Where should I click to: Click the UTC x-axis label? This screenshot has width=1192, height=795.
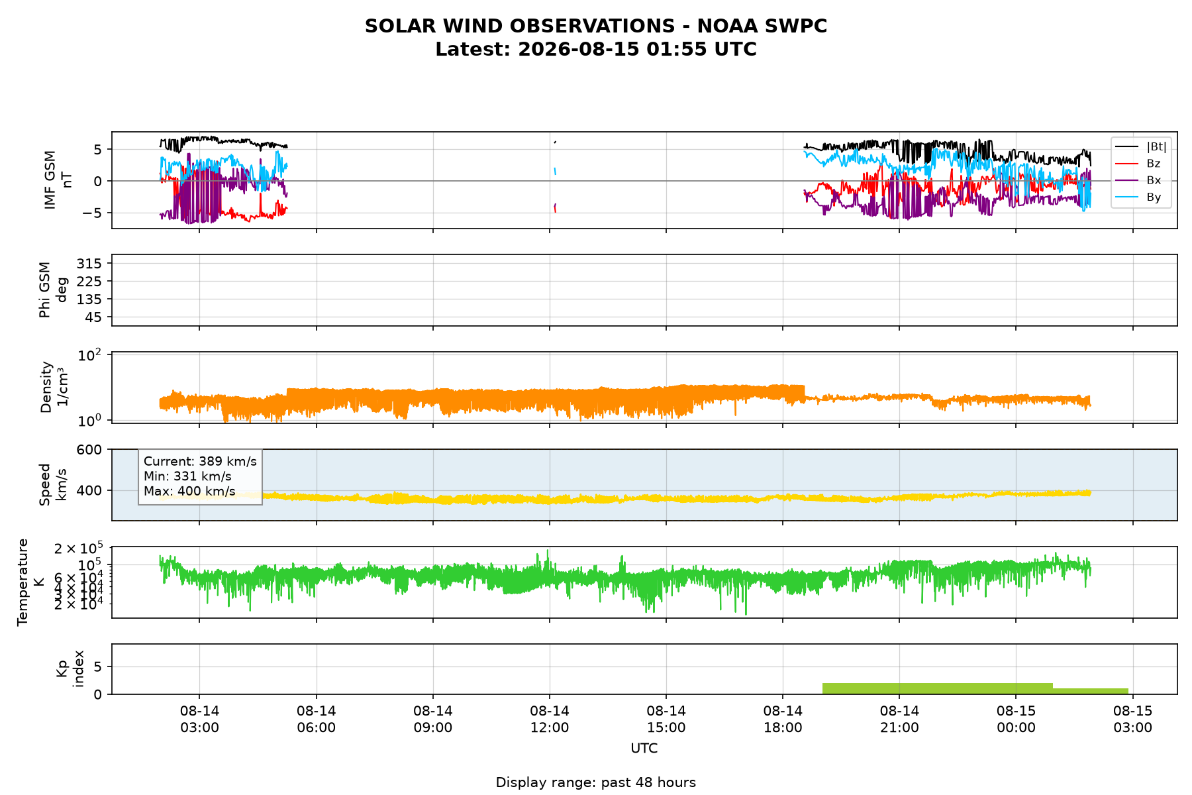tap(644, 749)
